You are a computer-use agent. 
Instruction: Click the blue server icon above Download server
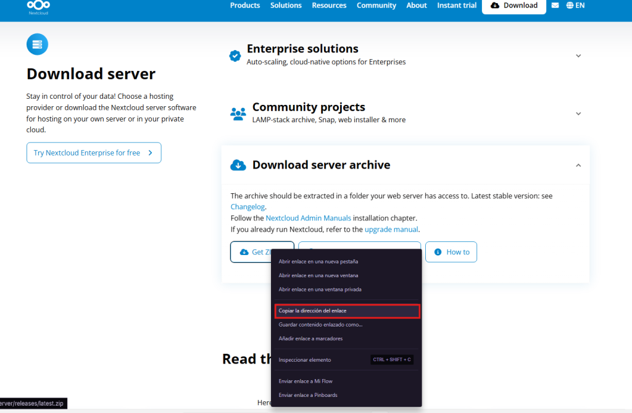tap(37, 44)
